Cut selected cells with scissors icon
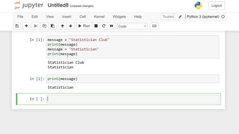This screenshot has width=239, height=134. pyautogui.click(x=36, y=26)
